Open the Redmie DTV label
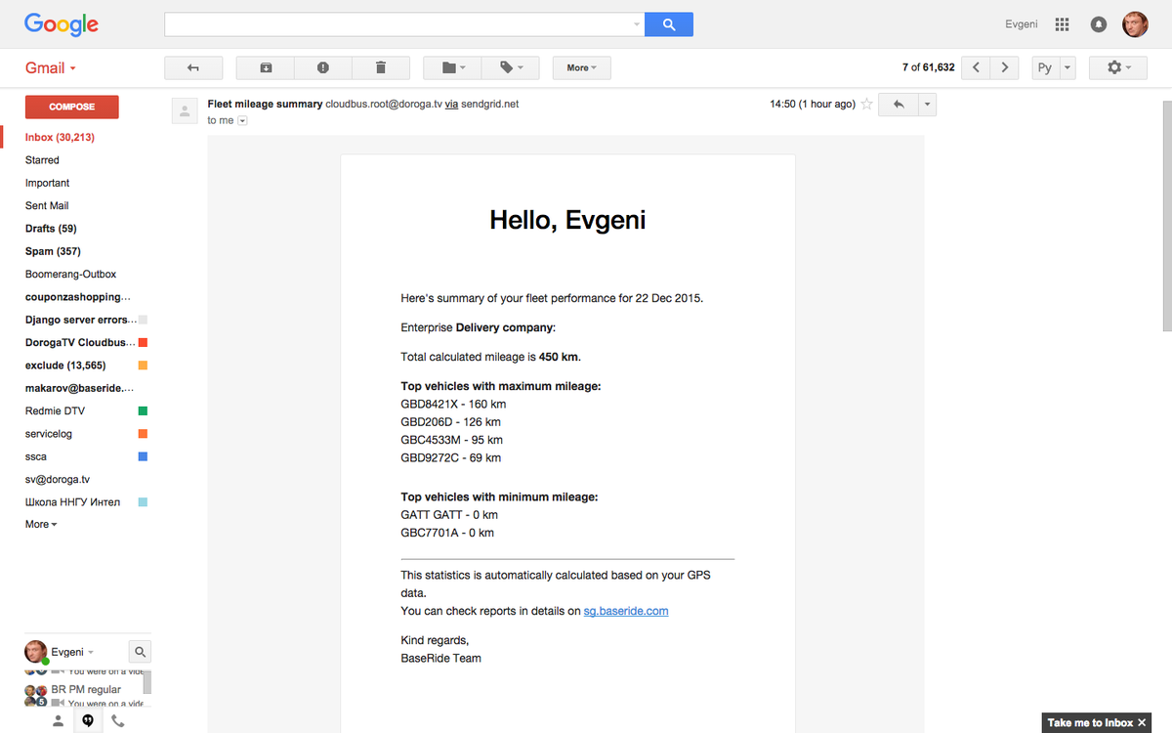 55,411
